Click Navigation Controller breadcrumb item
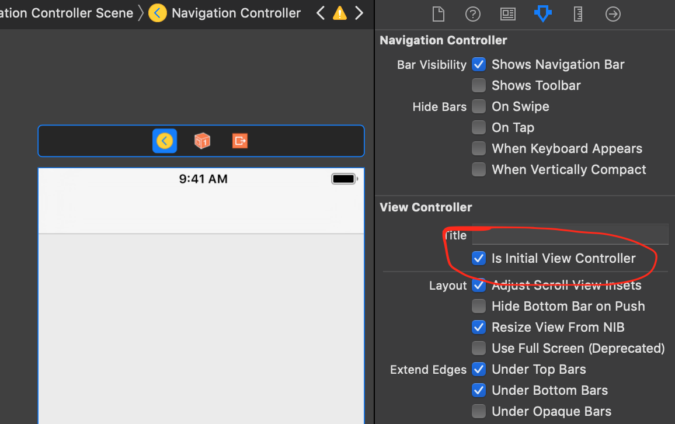 pos(236,13)
